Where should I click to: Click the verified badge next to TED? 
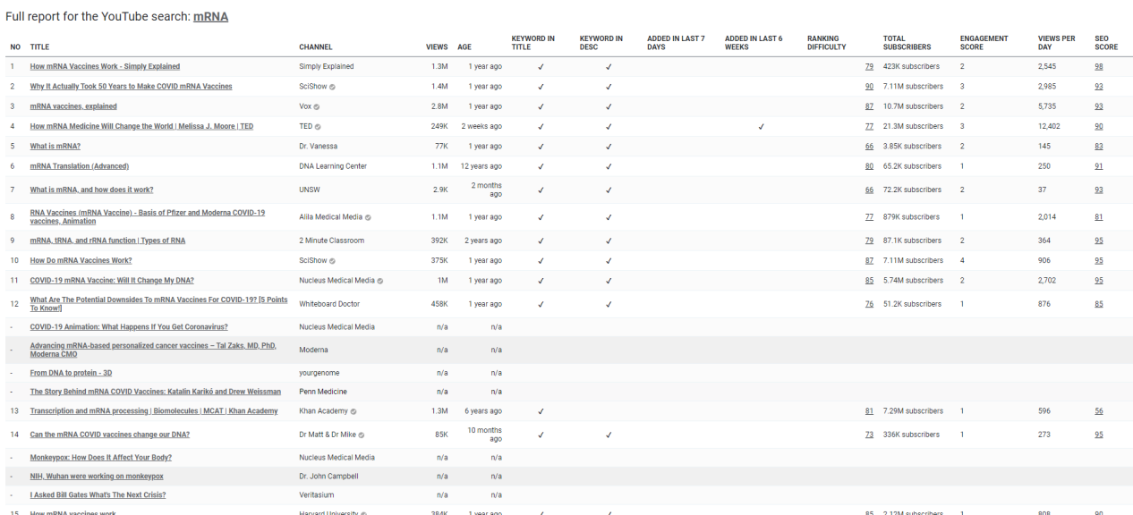tap(318, 126)
